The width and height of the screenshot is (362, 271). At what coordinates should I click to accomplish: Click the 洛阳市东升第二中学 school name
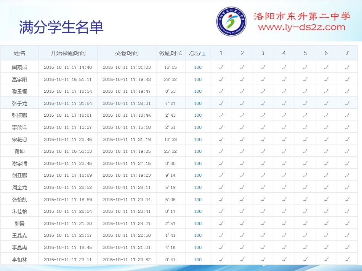pos(302,16)
